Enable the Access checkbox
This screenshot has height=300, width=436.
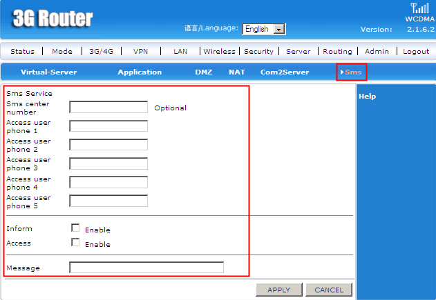75,242
